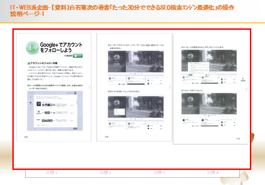Viewport: 265px width, 185px height.
Task: Click page number 175
Action: pyautogui.click(x=238, y=139)
